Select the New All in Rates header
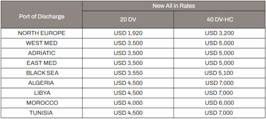 (x=174, y=6)
